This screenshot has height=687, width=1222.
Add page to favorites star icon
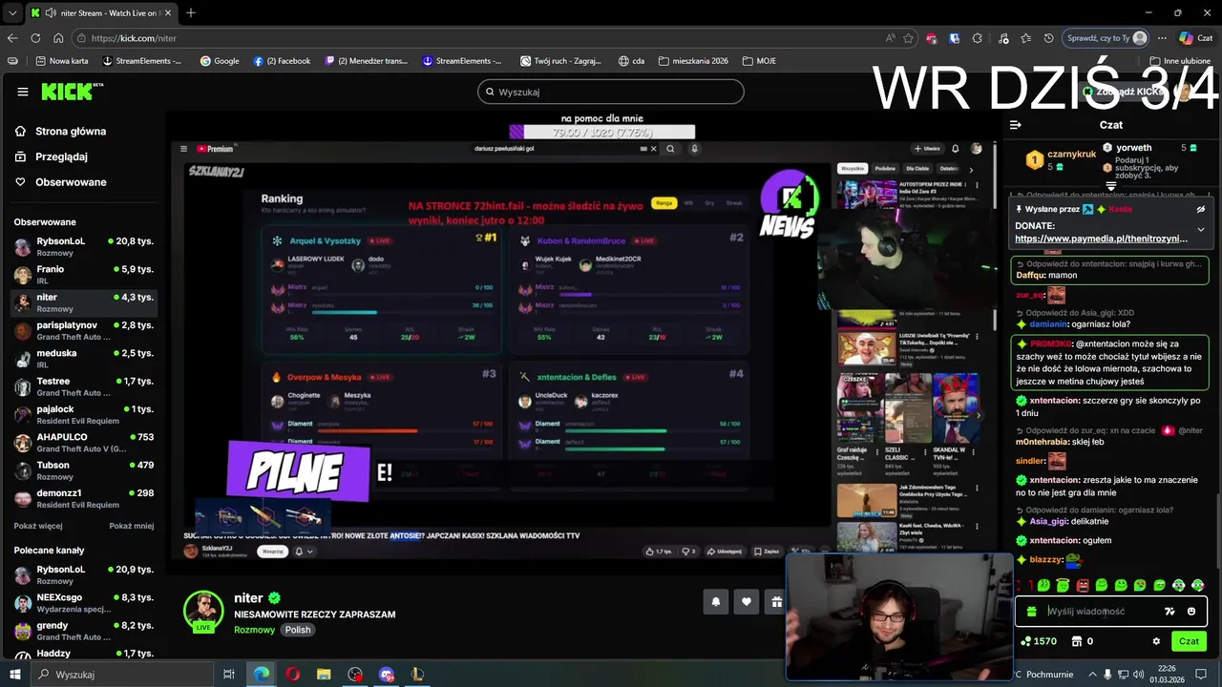point(908,38)
